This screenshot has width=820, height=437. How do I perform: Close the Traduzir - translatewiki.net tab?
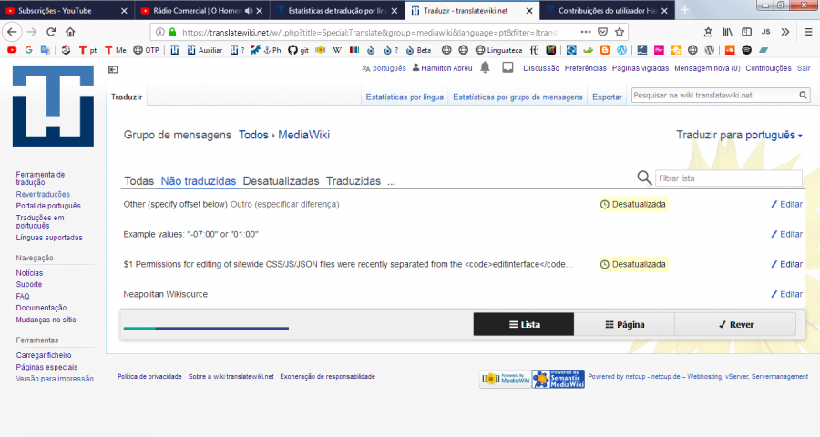529,10
